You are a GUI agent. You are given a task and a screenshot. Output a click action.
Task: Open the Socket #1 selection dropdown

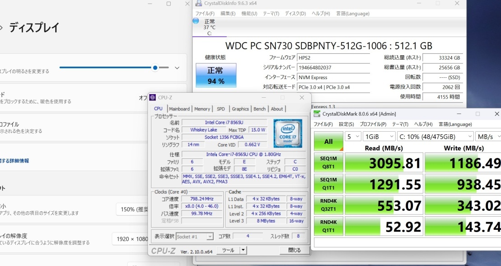click(x=195, y=237)
